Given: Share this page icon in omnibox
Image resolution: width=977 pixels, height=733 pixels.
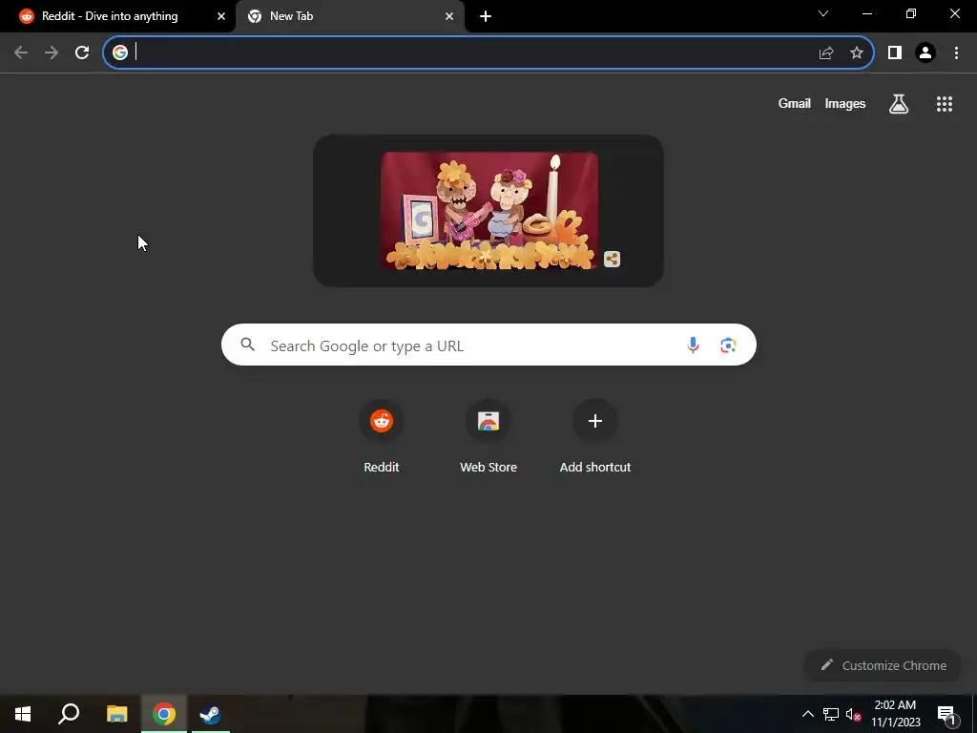Looking at the screenshot, I should (826, 53).
